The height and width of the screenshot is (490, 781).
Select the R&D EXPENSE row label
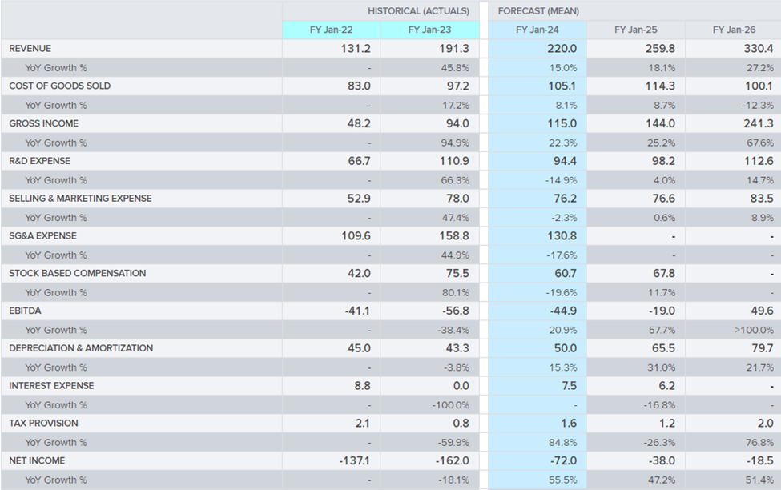[40, 161]
